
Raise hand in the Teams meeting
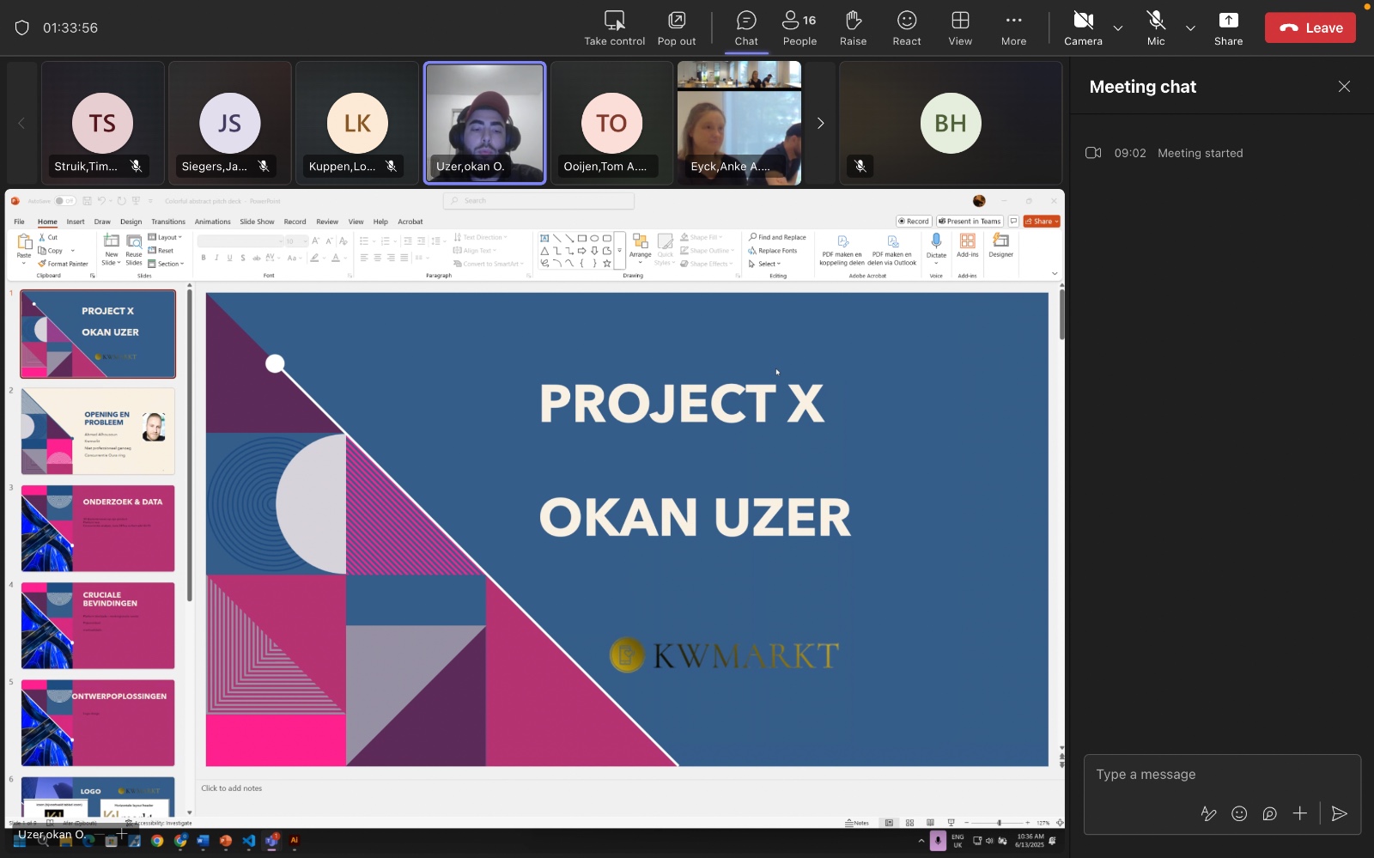(853, 27)
